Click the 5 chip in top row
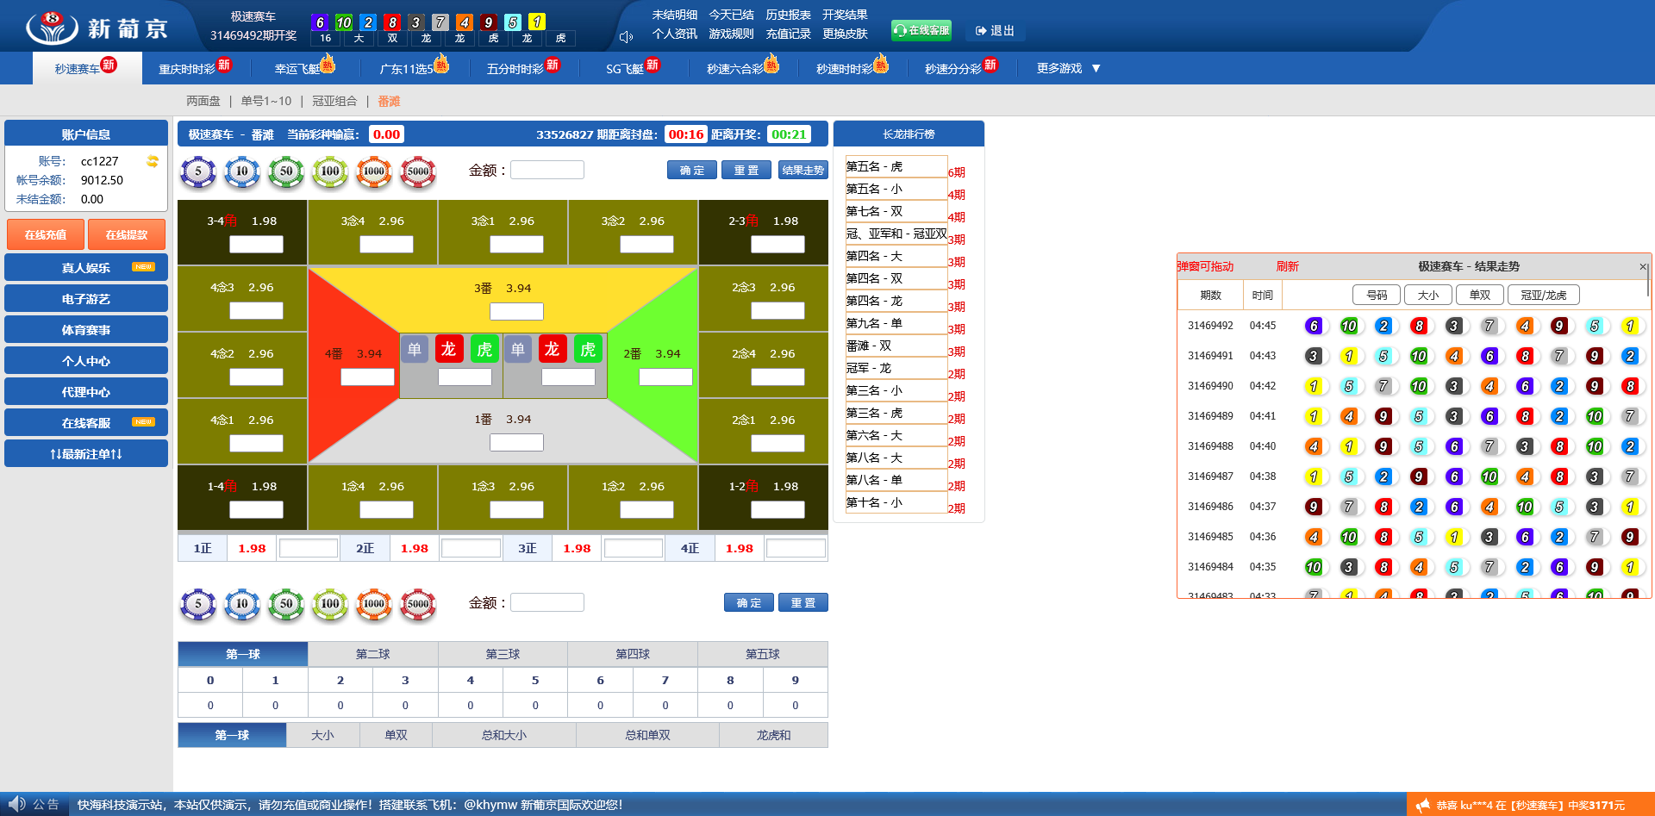The height and width of the screenshot is (816, 1655). (x=197, y=171)
